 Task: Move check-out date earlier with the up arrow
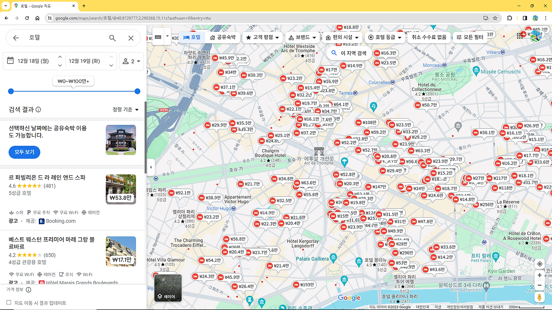(111, 57)
